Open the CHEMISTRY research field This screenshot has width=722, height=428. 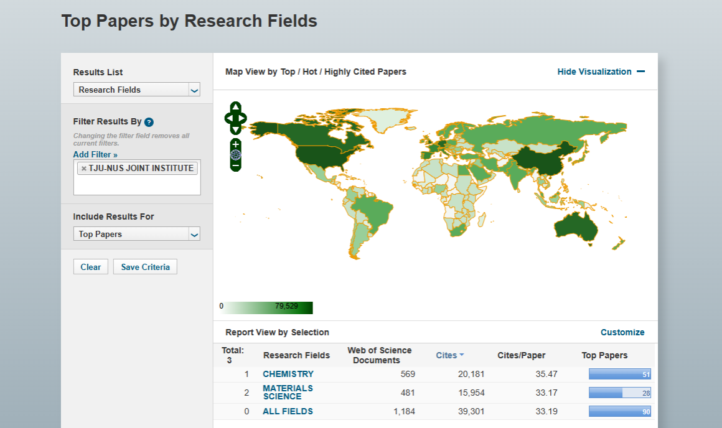pyautogui.click(x=288, y=374)
